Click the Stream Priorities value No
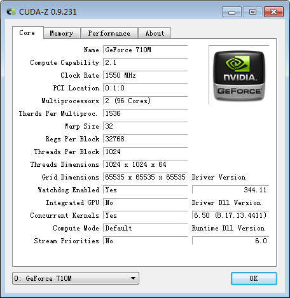The image size is (290, 298). click(146, 241)
